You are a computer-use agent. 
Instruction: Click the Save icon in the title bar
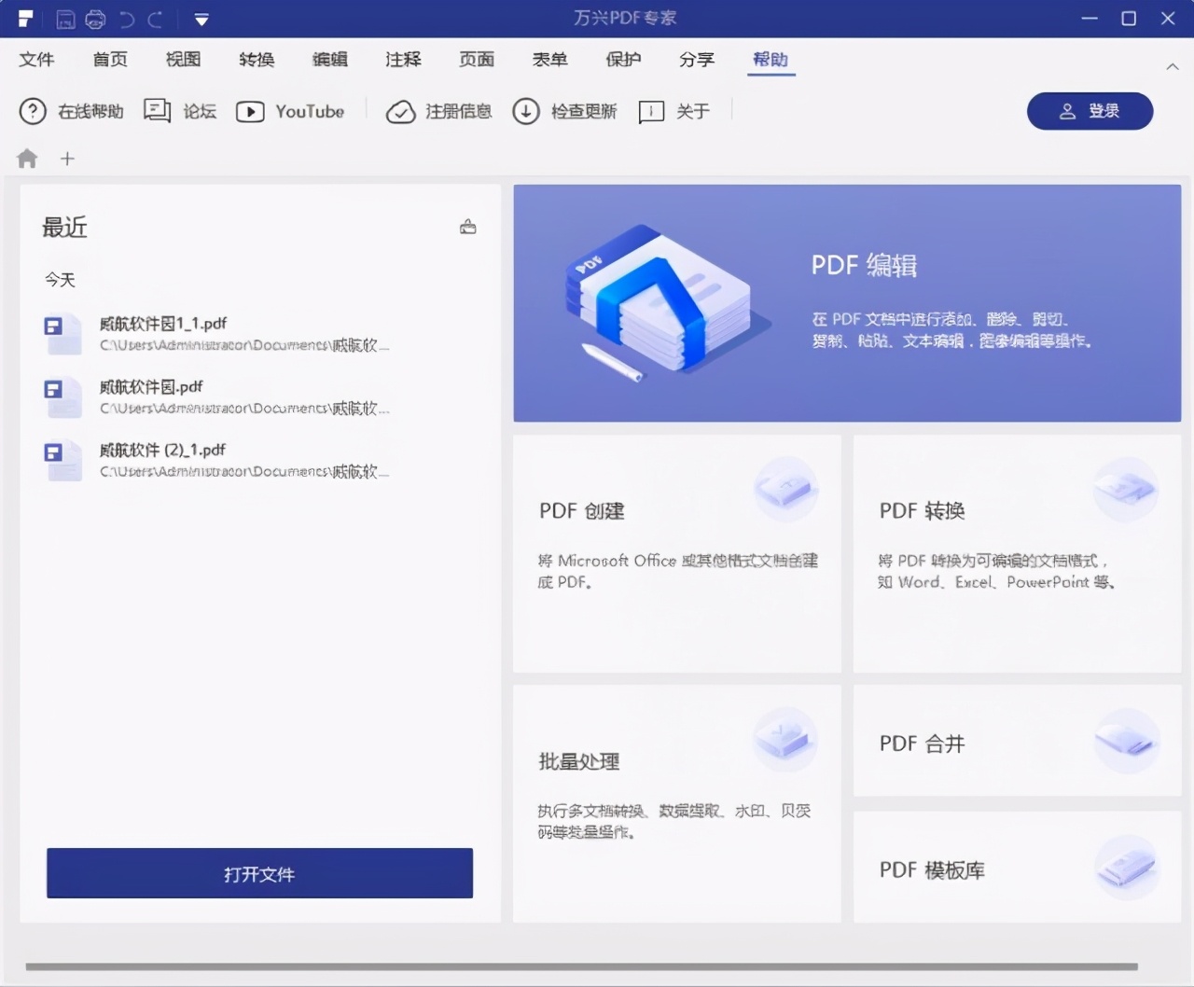pos(66,19)
